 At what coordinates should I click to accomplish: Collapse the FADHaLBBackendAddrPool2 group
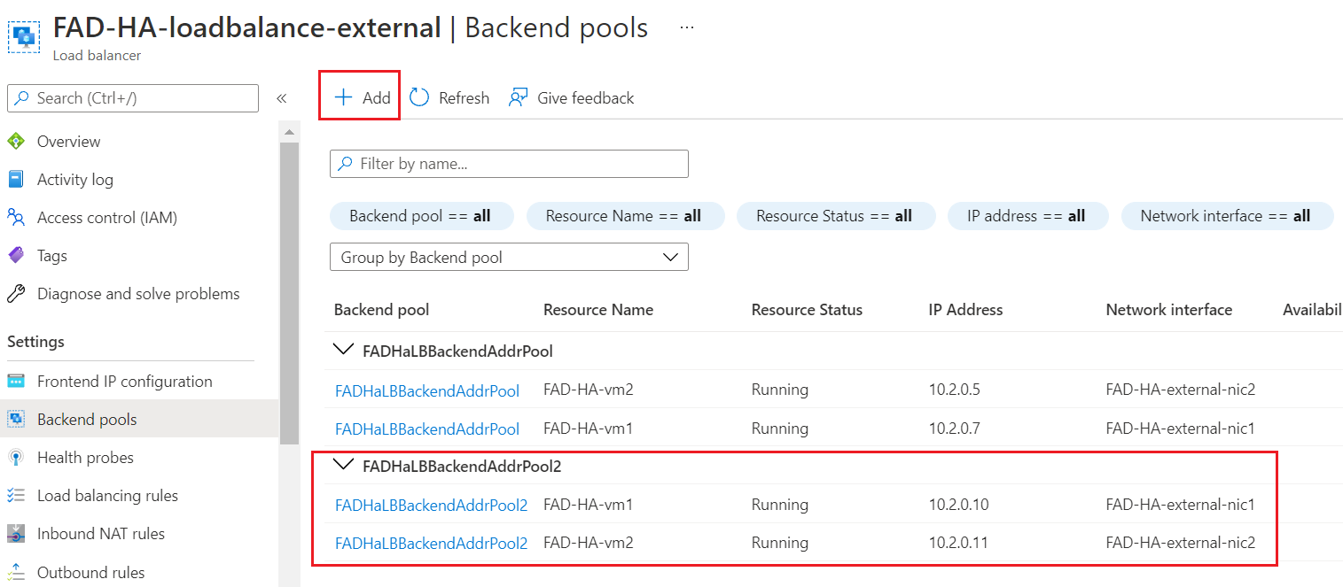click(344, 465)
